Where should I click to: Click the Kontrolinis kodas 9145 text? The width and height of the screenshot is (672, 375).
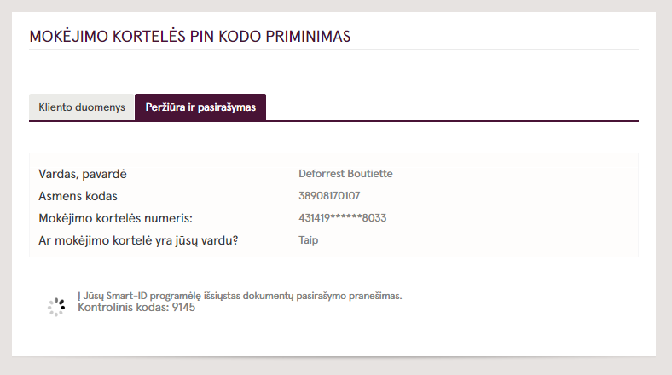pyautogui.click(x=136, y=308)
